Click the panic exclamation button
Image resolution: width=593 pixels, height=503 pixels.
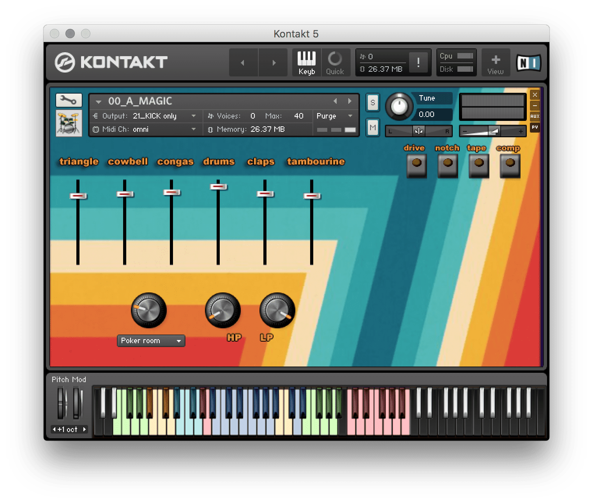pyautogui.click(x=418, y=62)
